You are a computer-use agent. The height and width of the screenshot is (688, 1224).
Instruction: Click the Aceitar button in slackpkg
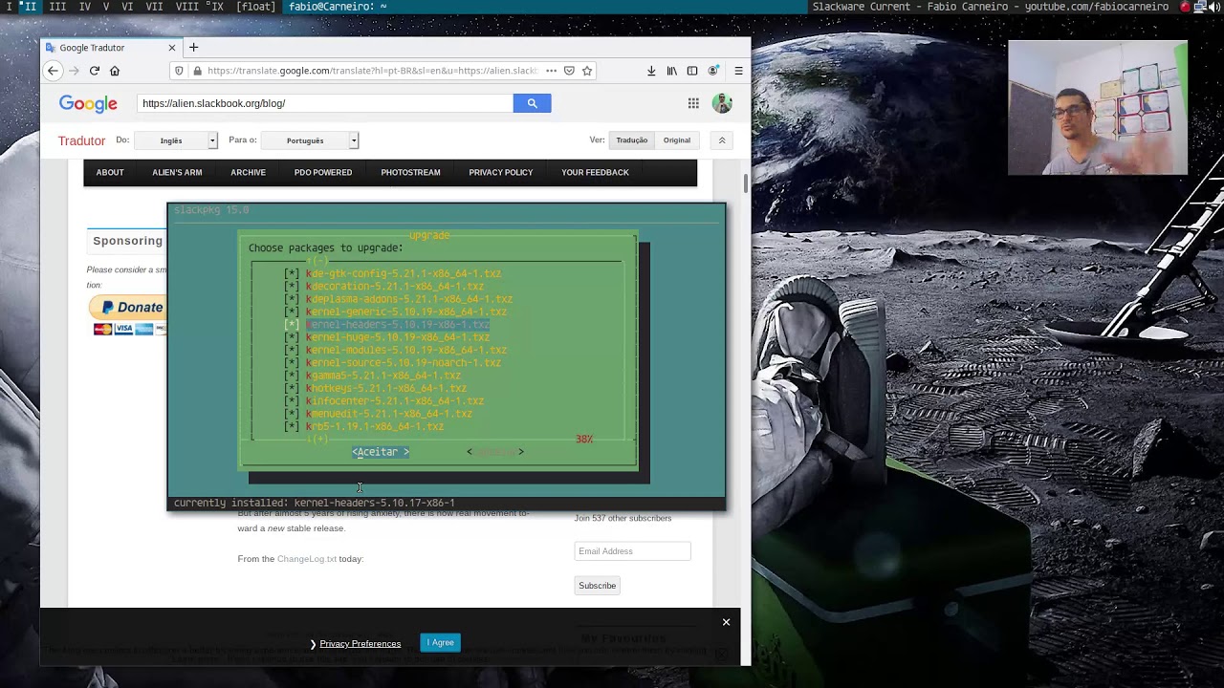coord(380,452)
